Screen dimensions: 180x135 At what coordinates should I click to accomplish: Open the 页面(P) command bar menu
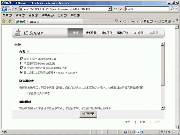point(148,21)
